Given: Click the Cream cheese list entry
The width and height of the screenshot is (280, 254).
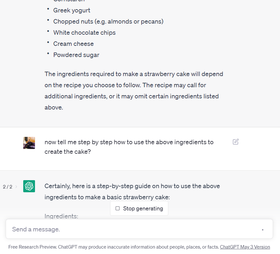Looking at the screenshot, I should click(x=73, y=44).
